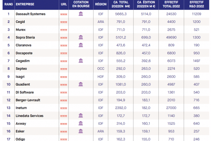Select the Cegedim company name
211x141 pixels.
[23, 61]
